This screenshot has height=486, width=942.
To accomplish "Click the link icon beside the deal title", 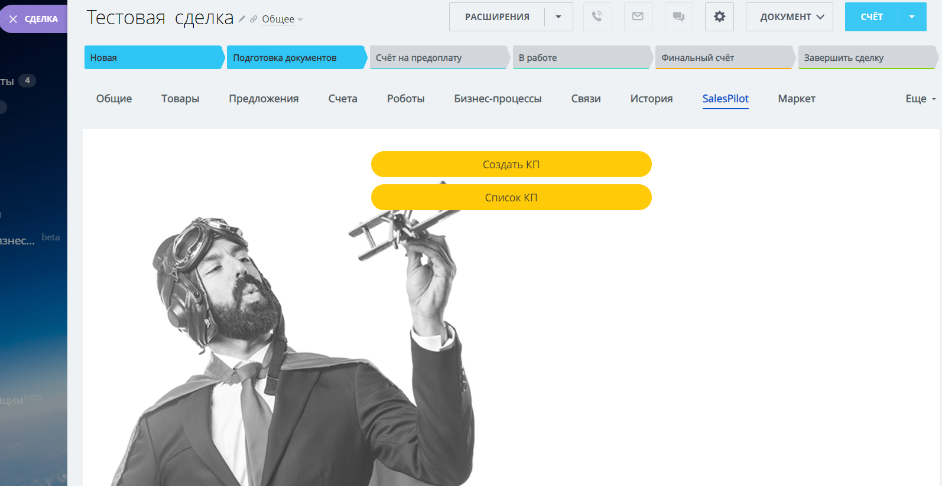I will pyautogui.click(x=254, y=19).
